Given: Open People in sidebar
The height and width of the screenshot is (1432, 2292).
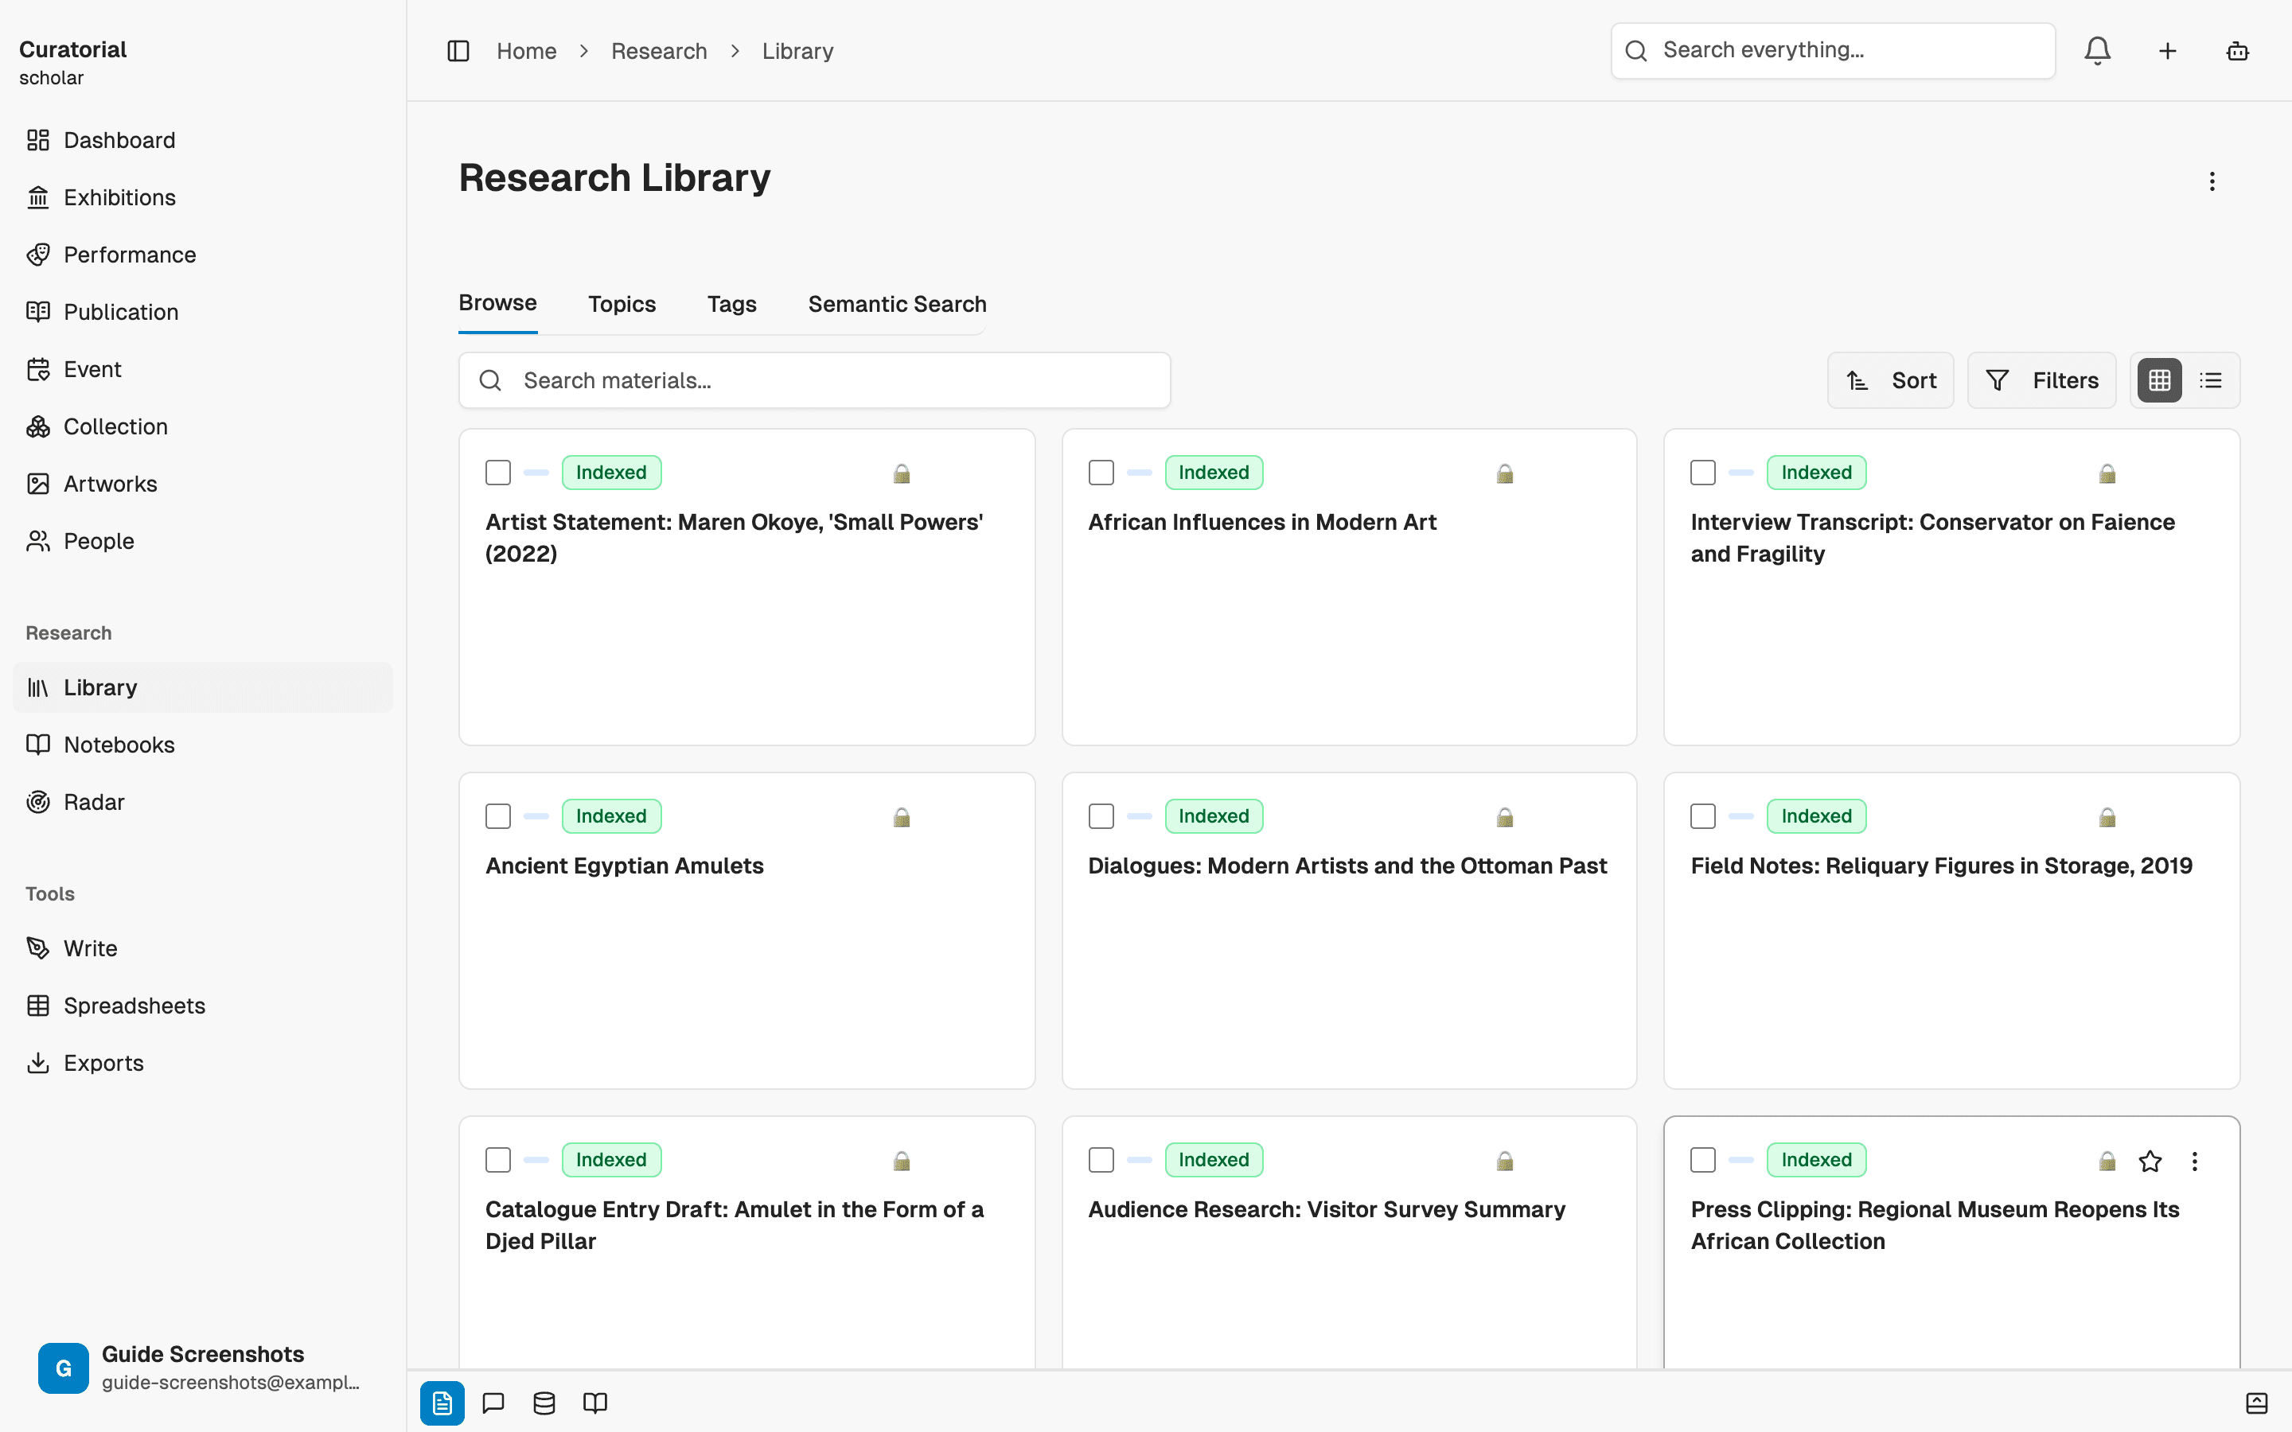Looking at the screenshot, I should (x=203, y=542).
